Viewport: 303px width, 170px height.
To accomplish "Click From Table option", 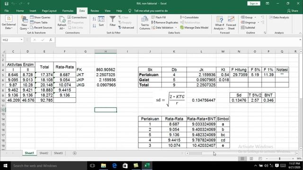I will click(39, 23).
